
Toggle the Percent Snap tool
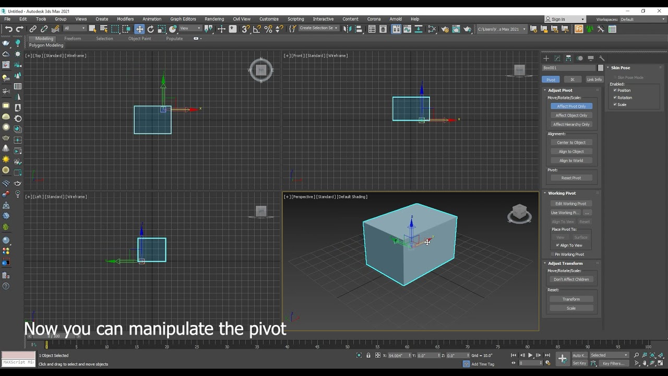[268, 29]
